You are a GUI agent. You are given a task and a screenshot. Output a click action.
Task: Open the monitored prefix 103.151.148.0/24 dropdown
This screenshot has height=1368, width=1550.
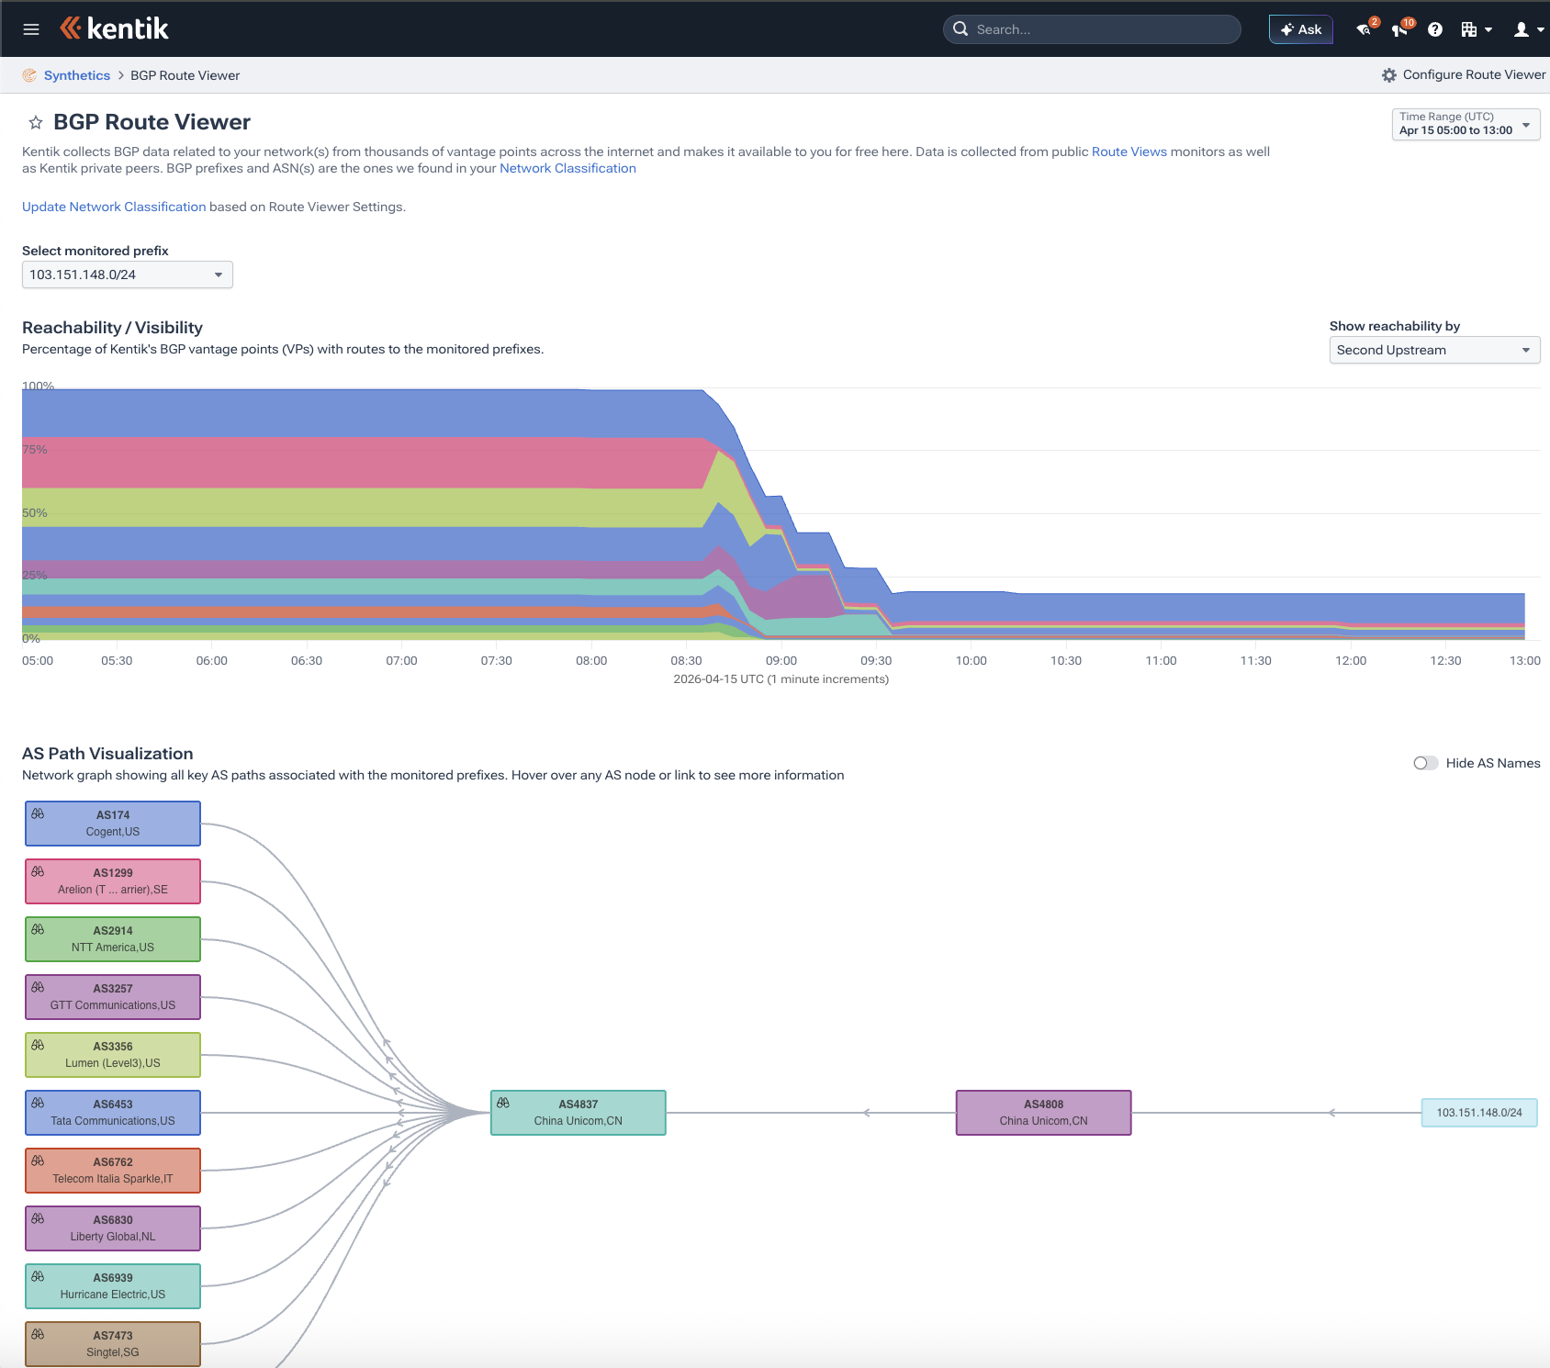(128, 275)
